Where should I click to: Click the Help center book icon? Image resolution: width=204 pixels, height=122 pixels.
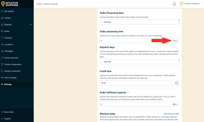(2, 112)
